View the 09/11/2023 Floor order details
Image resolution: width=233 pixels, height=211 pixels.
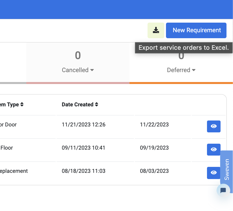coord(214,150)
